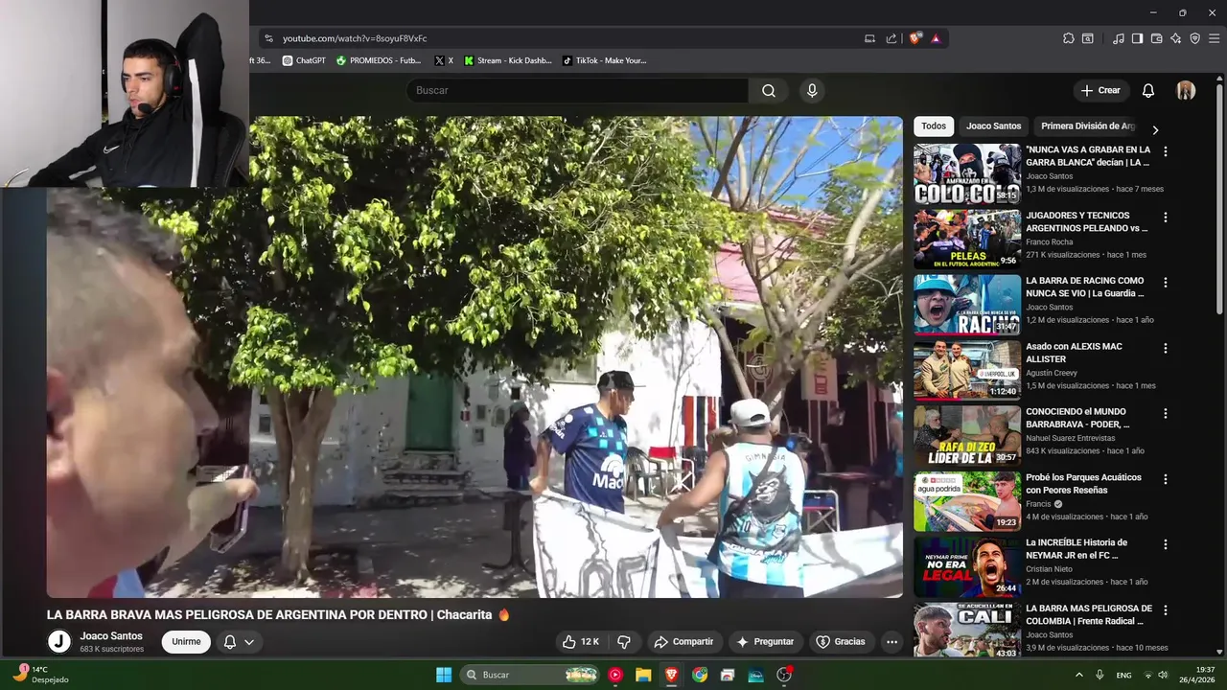Open more actions three-dot menu under video
Viewport: 1227px width, 690px height.
891,642
